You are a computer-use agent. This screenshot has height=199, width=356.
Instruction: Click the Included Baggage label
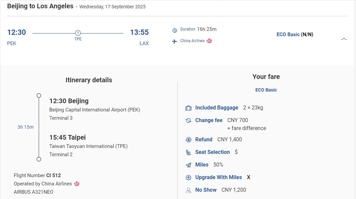[217, 108]
